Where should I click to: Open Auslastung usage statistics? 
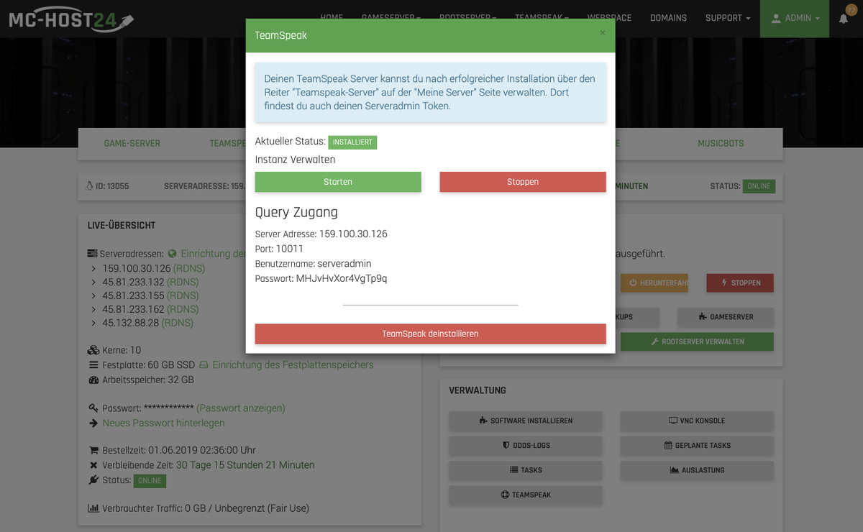[697, 470]
